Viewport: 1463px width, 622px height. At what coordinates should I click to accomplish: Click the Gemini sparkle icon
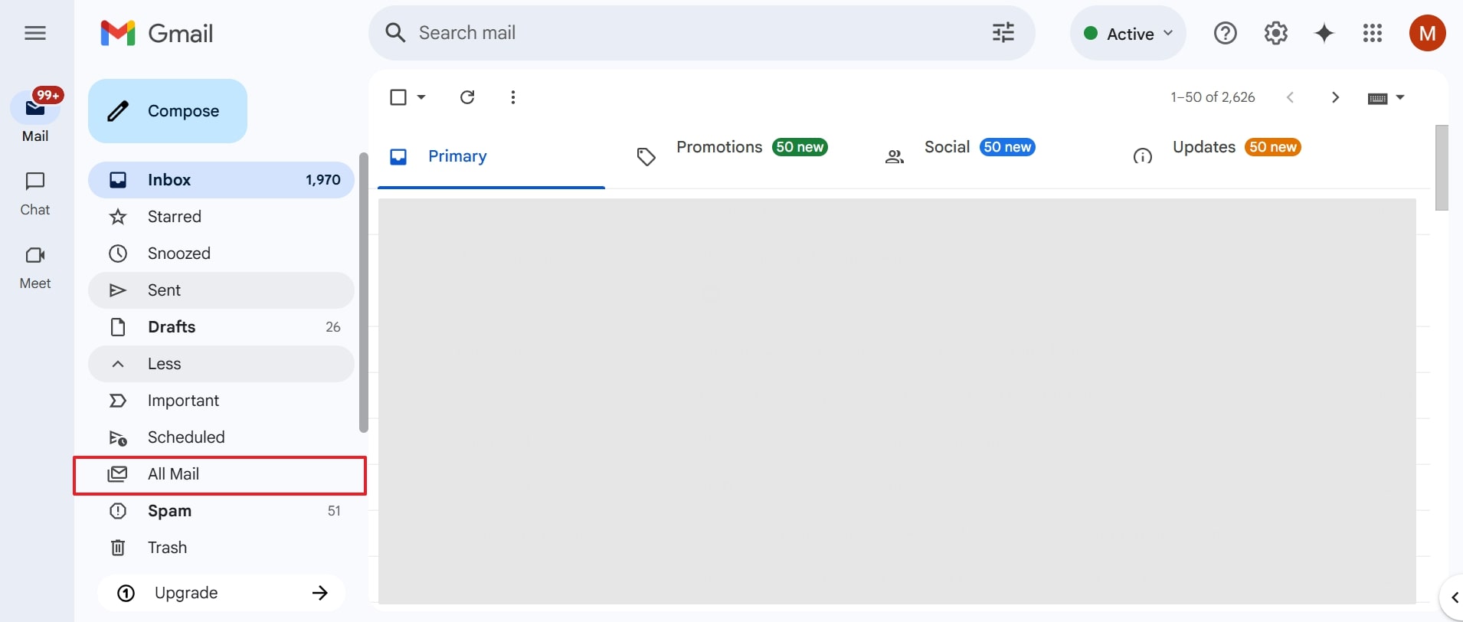1324,33
